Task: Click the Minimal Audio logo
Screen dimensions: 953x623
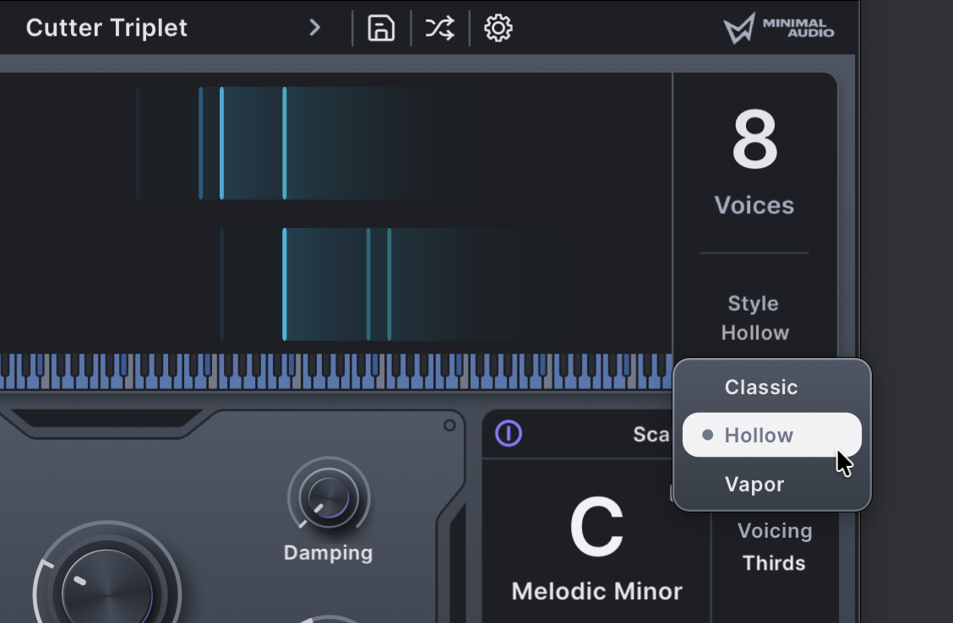Action: tap(778, 29)
